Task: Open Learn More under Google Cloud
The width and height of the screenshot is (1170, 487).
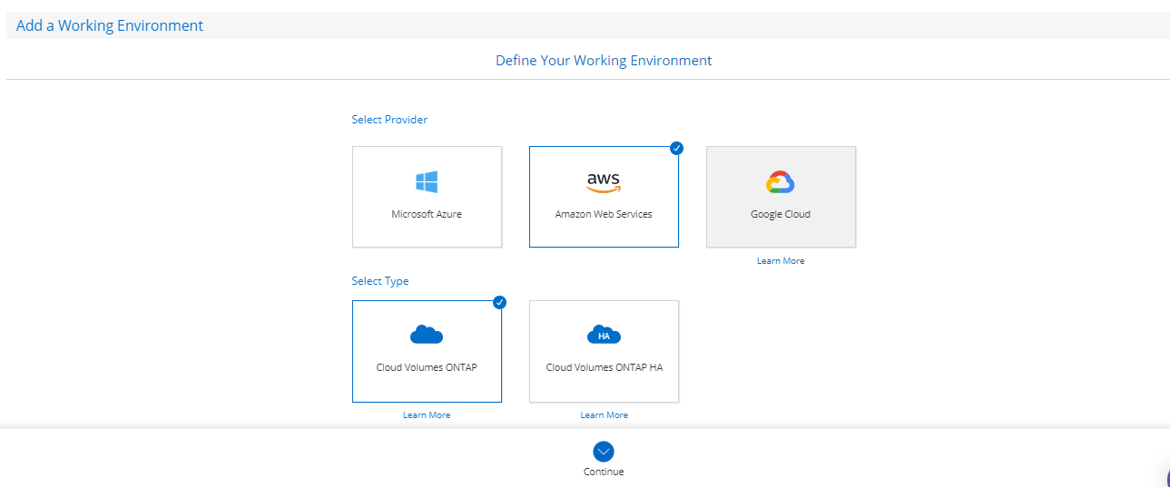Action: pyautogui.click(x=781, y=261)
